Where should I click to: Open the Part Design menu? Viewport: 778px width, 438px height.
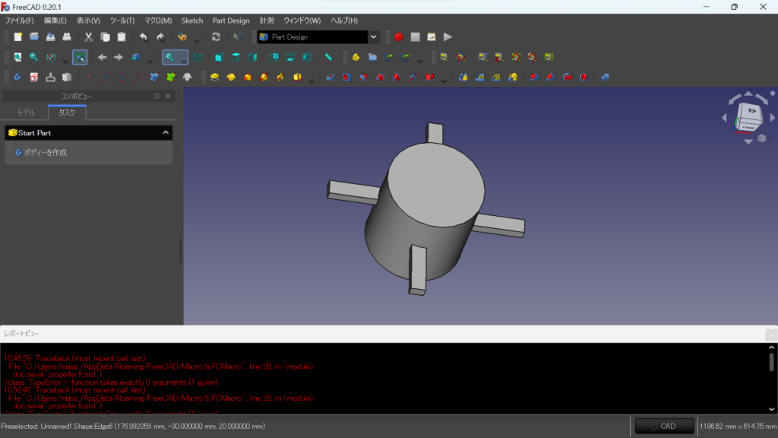[x=231, y=21]
